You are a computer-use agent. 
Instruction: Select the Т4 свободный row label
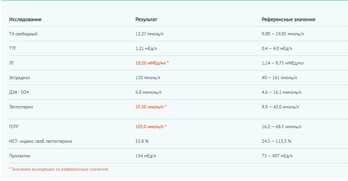pyautogui.click(x=23, y=34)
